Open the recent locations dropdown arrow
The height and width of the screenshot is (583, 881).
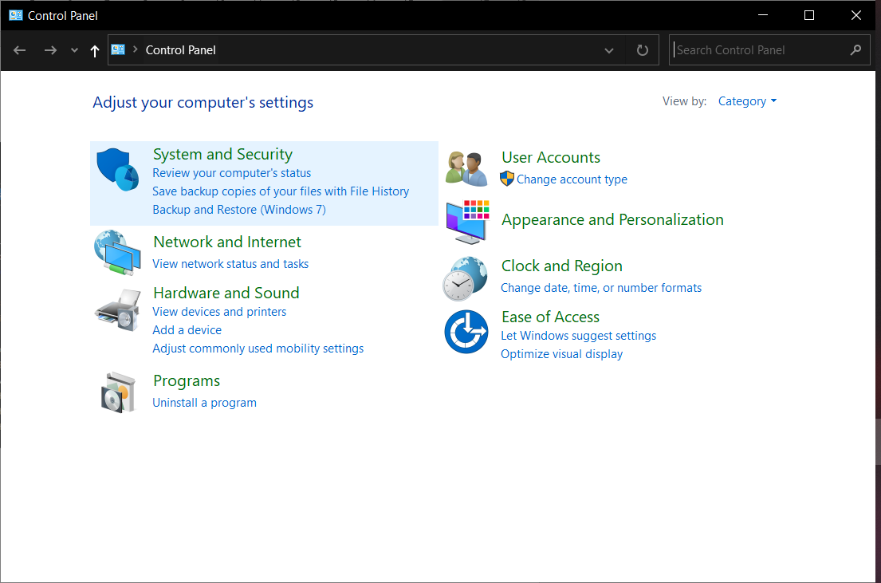[74, 50]
